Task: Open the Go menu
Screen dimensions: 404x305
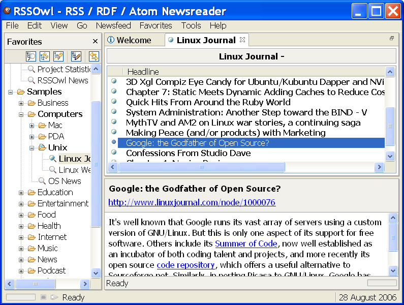Action: [x=82, y=25]
